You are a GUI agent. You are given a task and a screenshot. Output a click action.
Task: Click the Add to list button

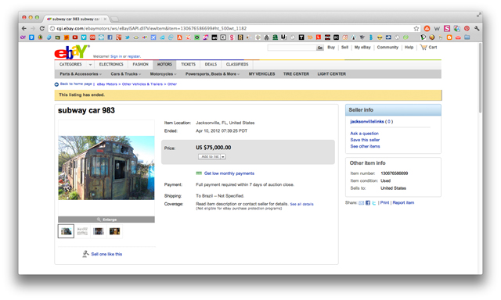tap(210, 157)
